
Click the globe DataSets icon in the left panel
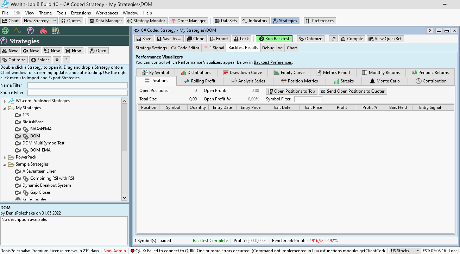(5, 31)
